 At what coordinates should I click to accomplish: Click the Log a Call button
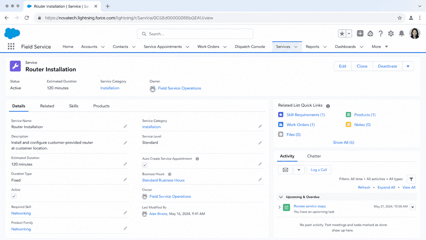point(319,170)
